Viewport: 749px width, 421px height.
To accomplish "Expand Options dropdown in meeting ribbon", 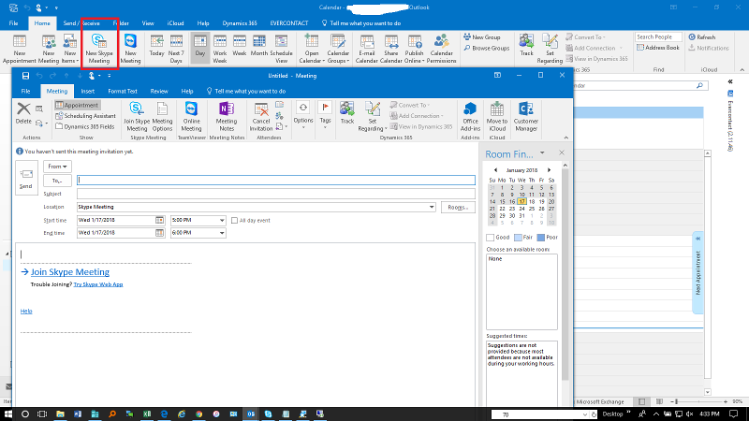I will pyautogui.click(x=303, y=115).
